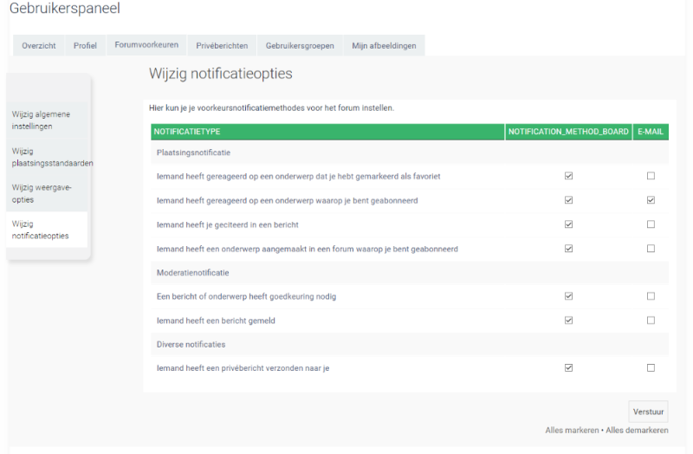The width and height of the screenshot is (693, 454).
Task: Click the Verstuur button
Action: [x=648, y=412]
